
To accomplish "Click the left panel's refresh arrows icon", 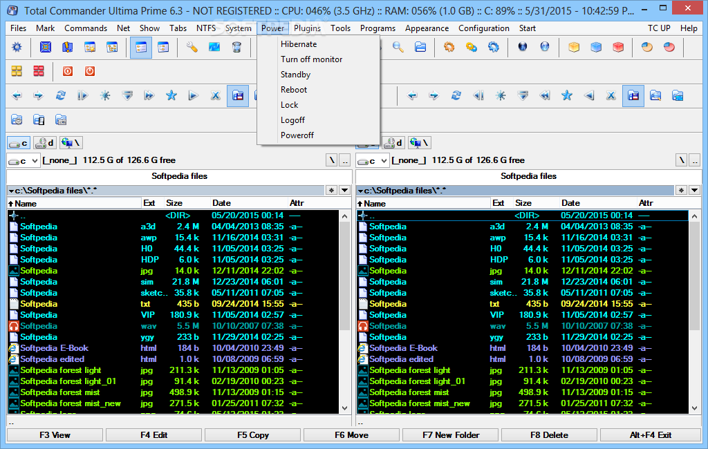I will click(61, 95).
